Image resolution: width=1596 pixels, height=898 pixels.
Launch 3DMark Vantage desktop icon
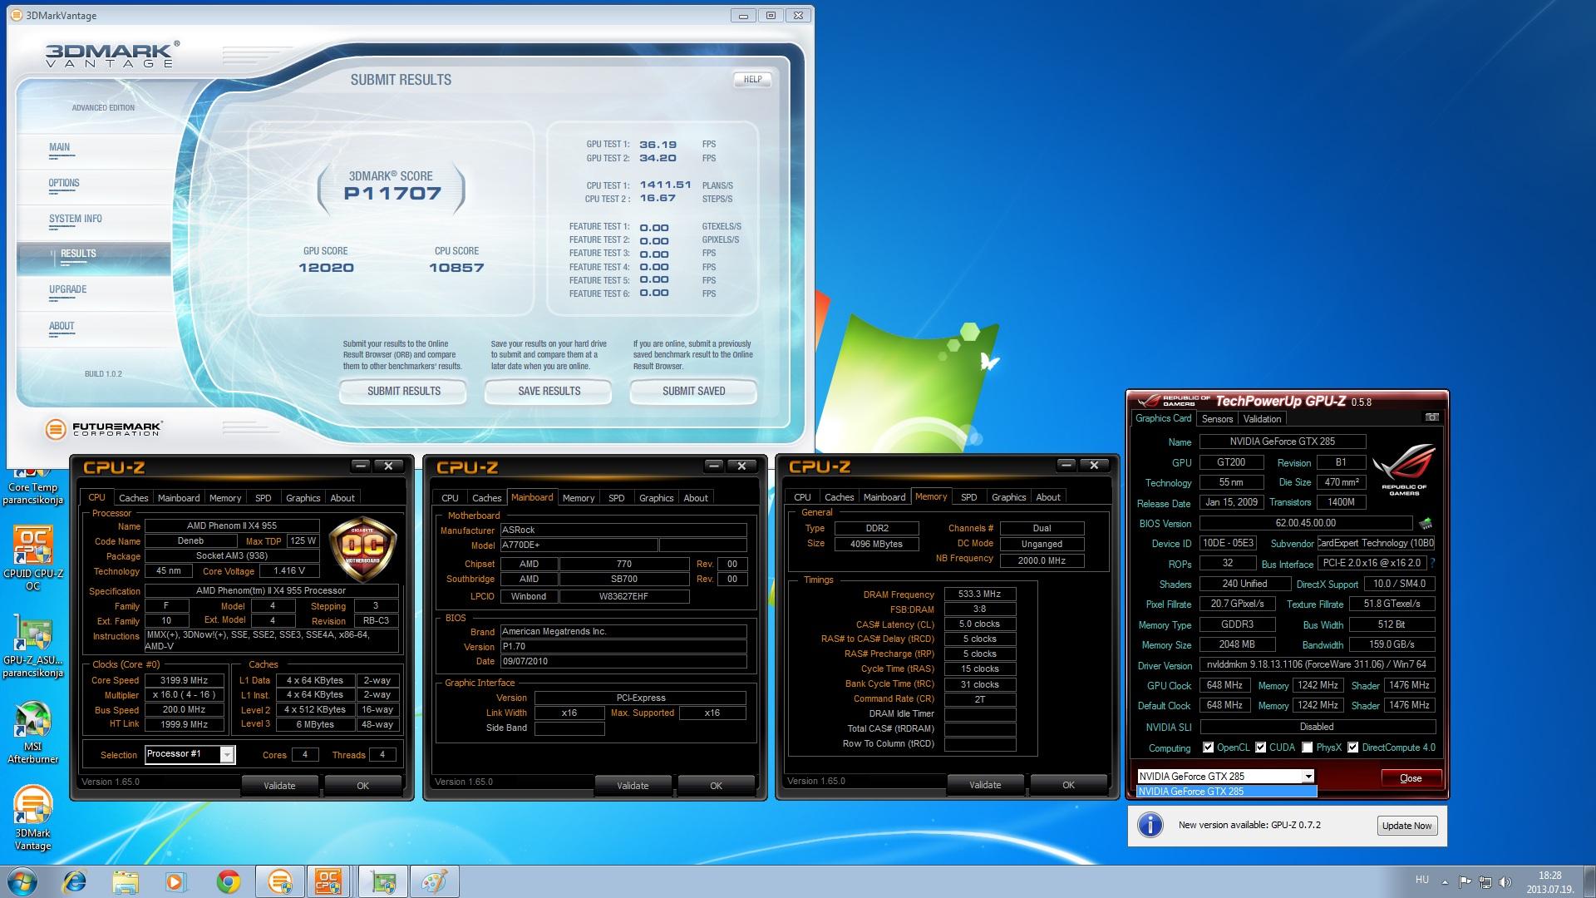coord(32,819)
